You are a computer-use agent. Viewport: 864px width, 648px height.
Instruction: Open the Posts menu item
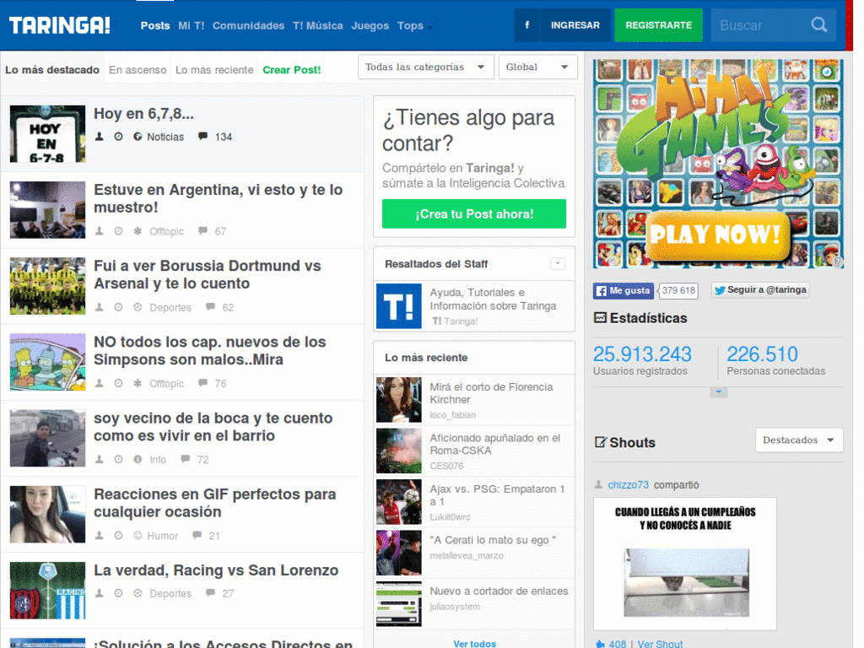click(x=155, y=25)
